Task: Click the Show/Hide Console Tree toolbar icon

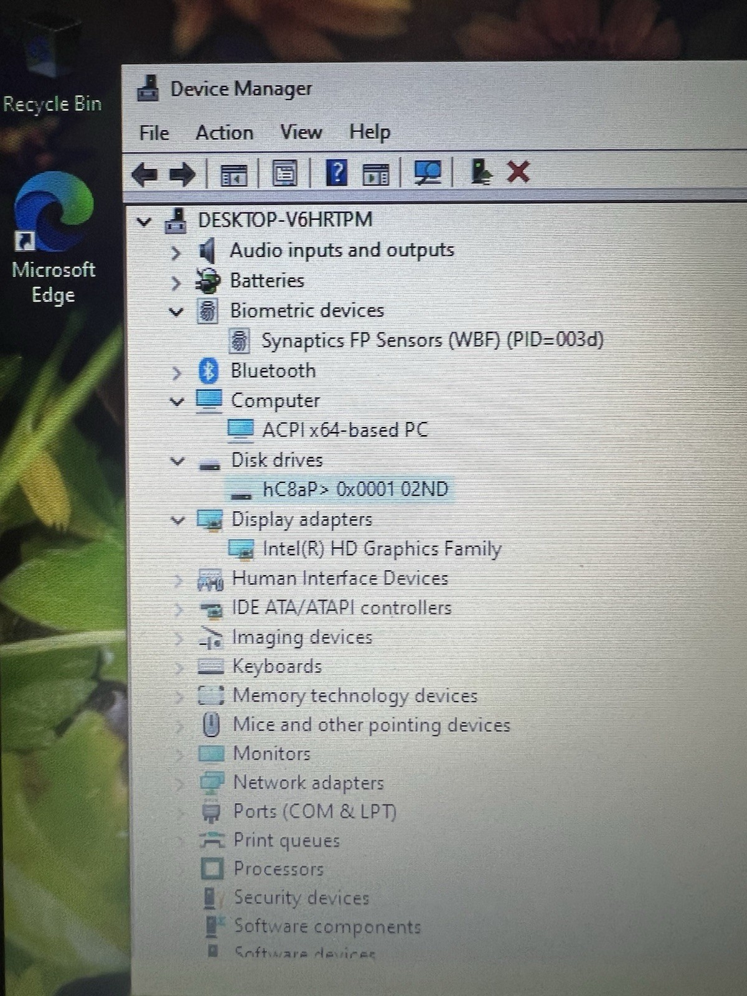Action: [x=235, y=175]
